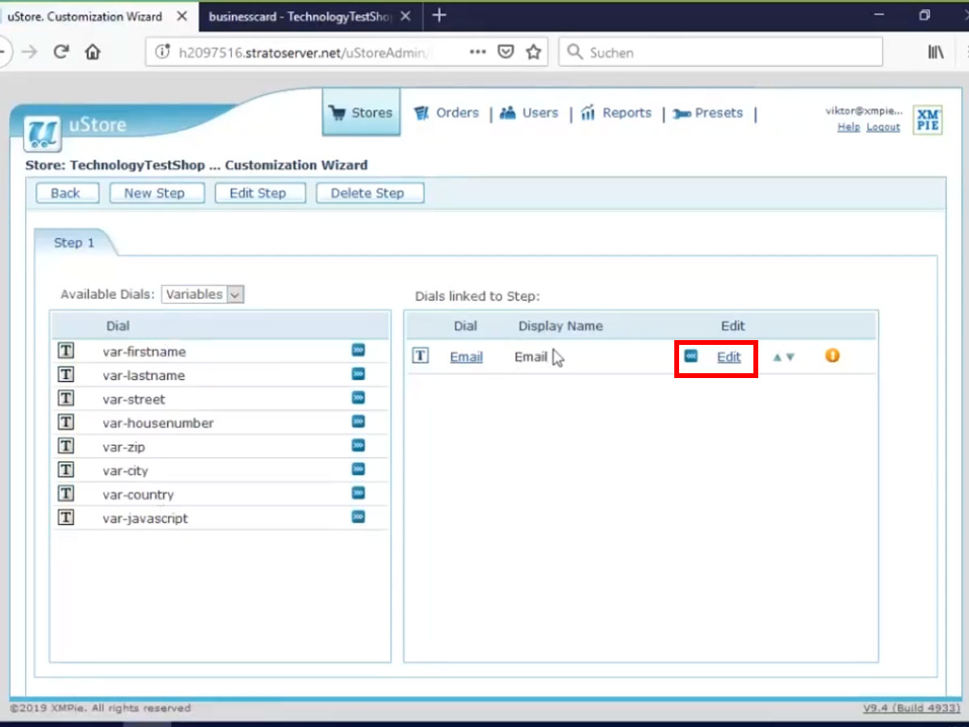
Task: Add var-country dial to the step
Action: (359, 493)
